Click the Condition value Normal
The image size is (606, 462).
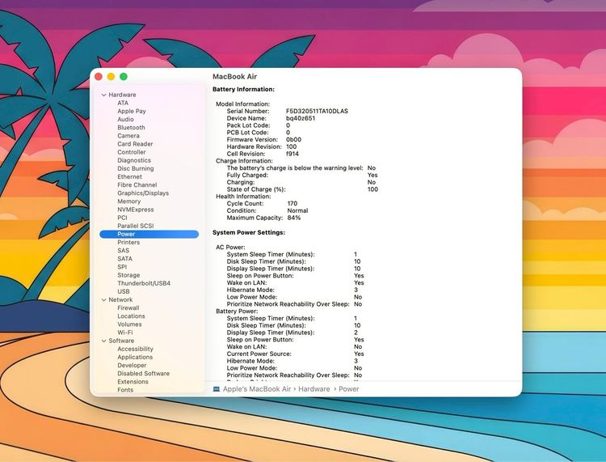tap(297, 211)
